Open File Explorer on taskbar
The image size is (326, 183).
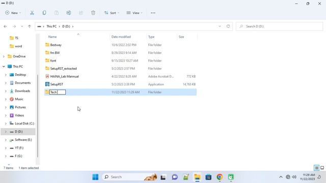pyautogui.click(x=197, y=177)
